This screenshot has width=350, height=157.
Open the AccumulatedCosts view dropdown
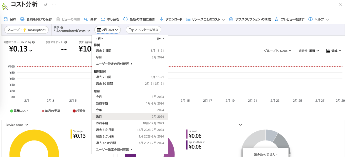tap(72, 31)
